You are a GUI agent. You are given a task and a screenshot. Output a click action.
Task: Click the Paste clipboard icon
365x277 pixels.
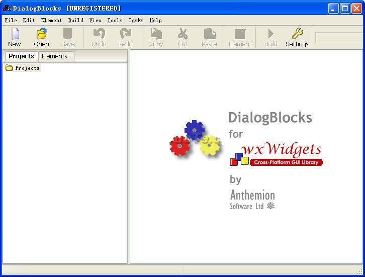tap(209, 34)
